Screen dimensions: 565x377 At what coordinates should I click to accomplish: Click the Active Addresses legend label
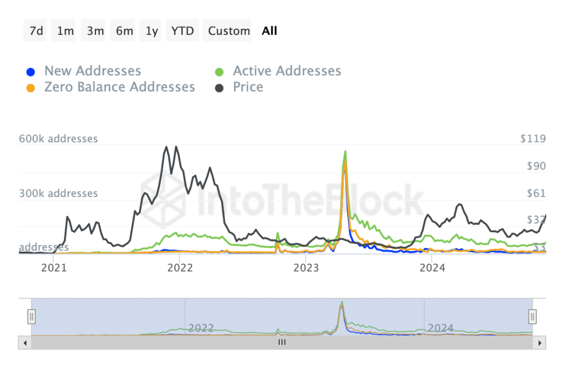tap(287, 71)
